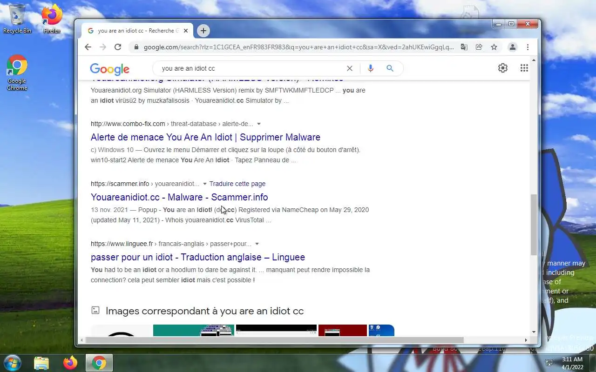Open a new tab with the plus button
The height and width of the screenshot is (372, 596).
tap(203, 31)
